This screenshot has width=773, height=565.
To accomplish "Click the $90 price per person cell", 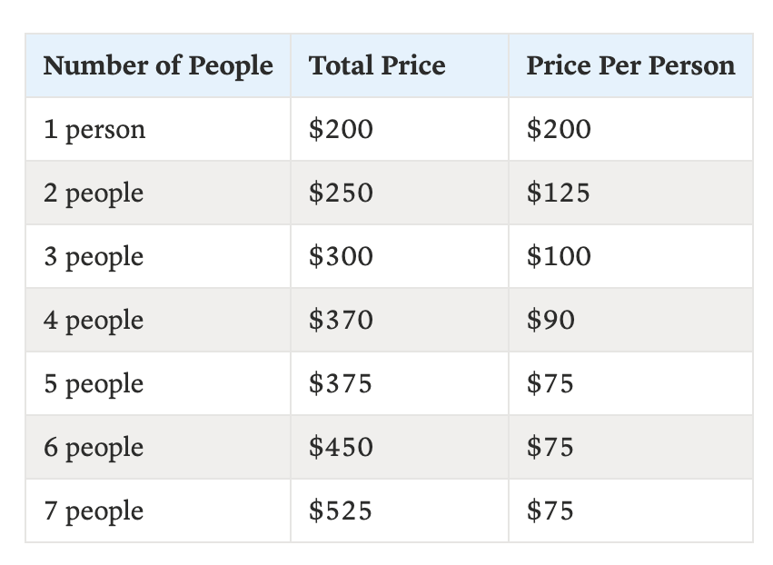I will 630,320.
